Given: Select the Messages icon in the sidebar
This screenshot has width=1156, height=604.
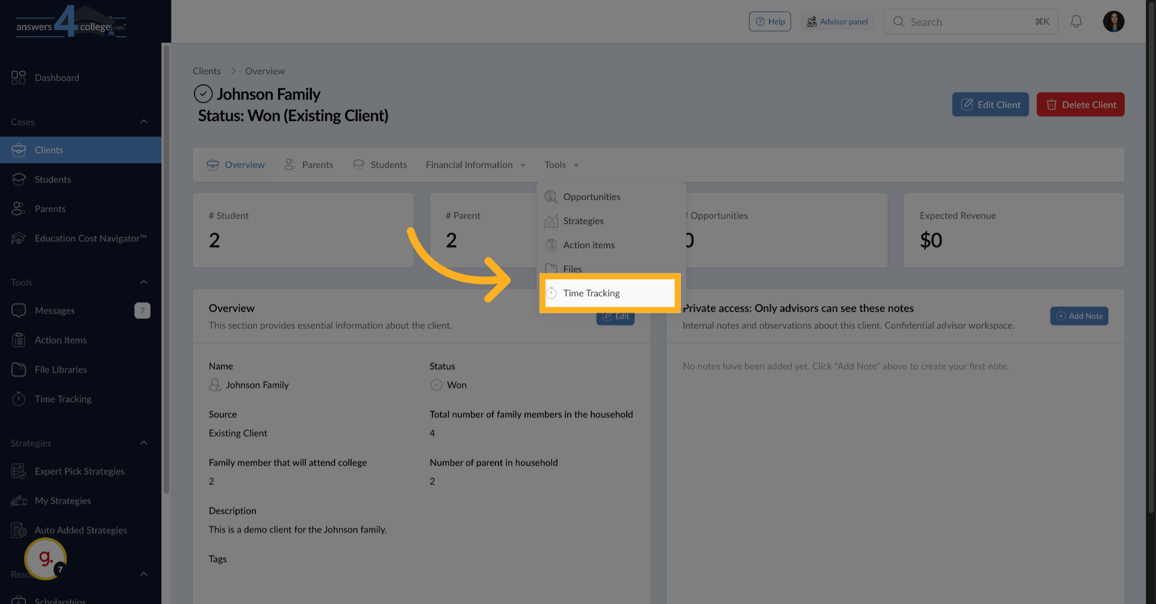Looking at the screenshot, I should coord(19,310).
